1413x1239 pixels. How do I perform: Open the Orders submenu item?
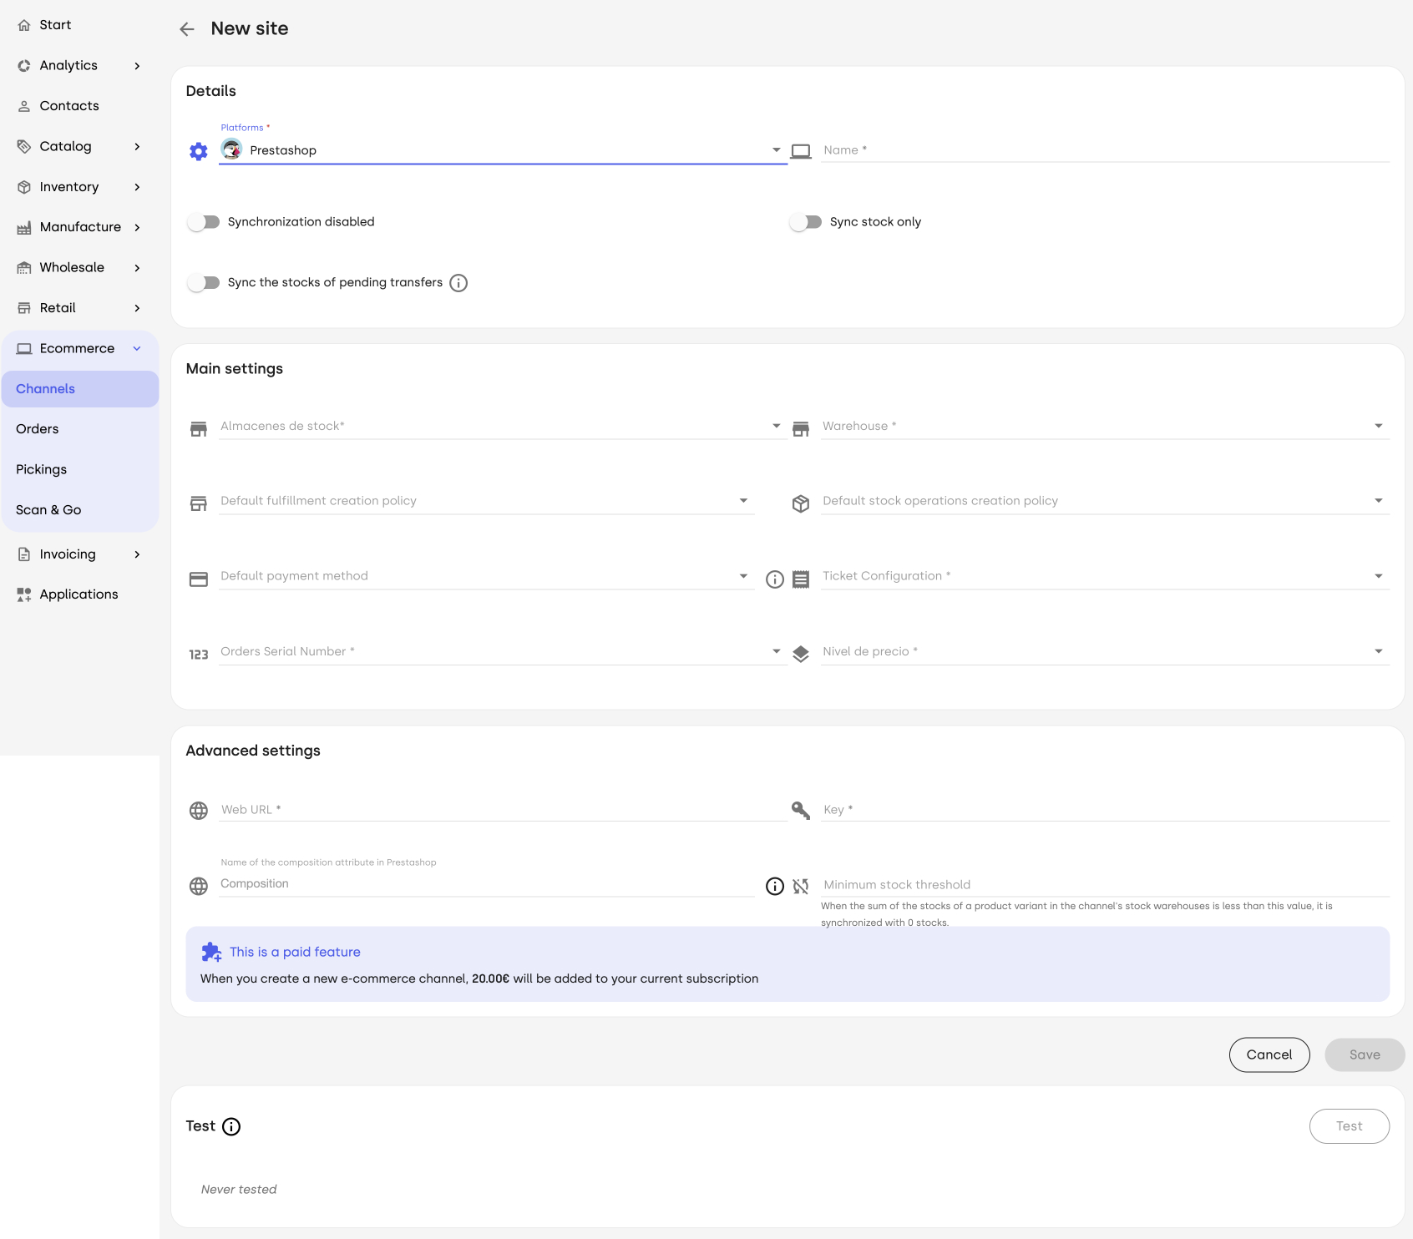pos(80,429)
